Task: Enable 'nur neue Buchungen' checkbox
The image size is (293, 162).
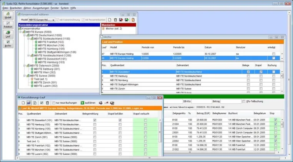Action: point(54,103)
